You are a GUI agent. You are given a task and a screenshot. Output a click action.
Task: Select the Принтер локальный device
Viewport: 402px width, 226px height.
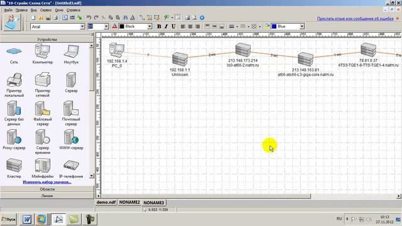14,85
